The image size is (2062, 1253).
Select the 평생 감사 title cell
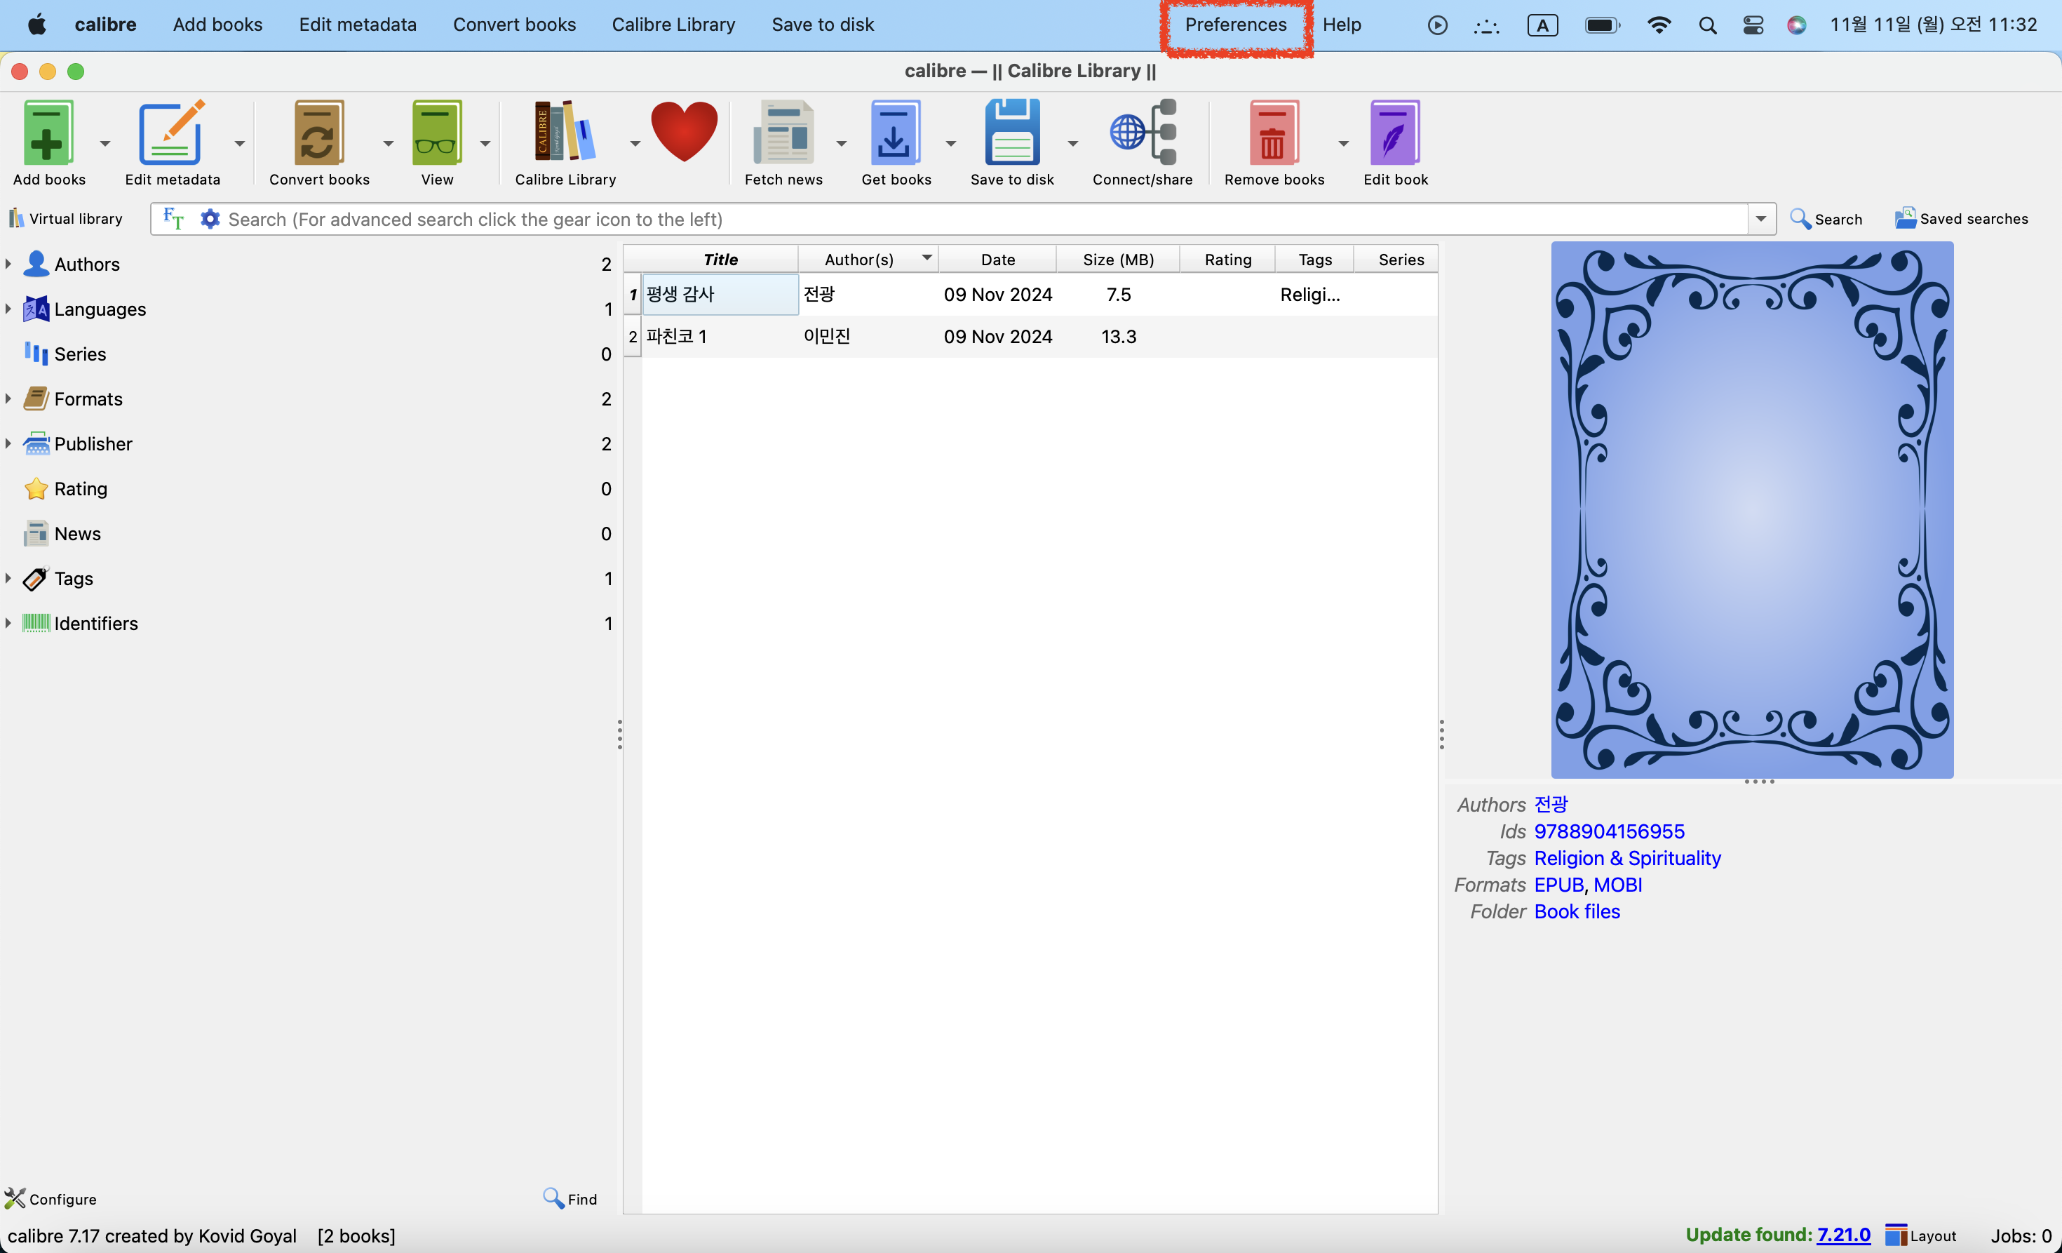click(x=720, y=295)
